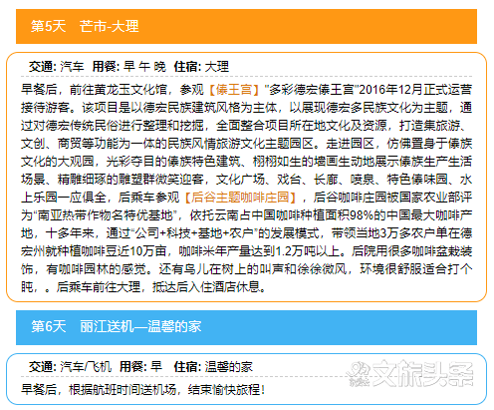Image resolution: width=494 pixels, height=410 pixels.
Task: Click the 交通: 汽车/飞机 label on day 6
Action: (x=70, y=367)
